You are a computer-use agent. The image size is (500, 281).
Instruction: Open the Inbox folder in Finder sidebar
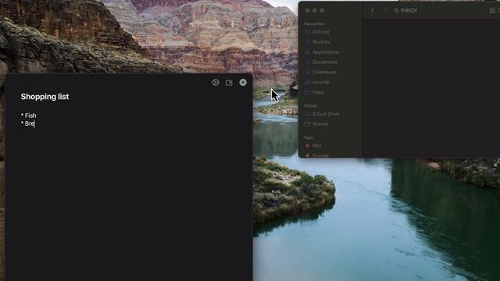pos(318,92)
